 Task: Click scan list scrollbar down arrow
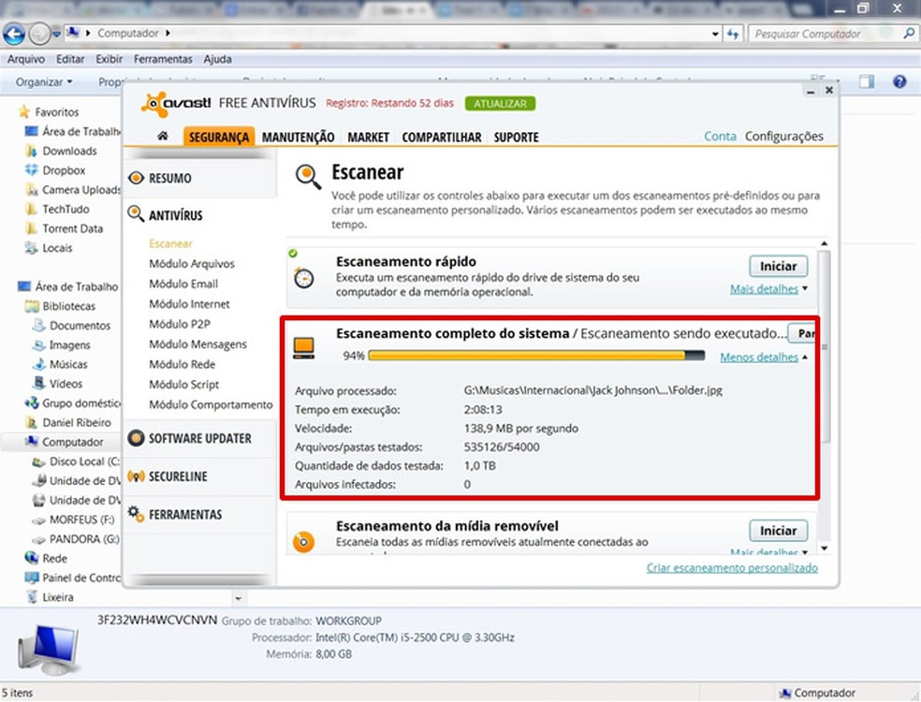824,548
